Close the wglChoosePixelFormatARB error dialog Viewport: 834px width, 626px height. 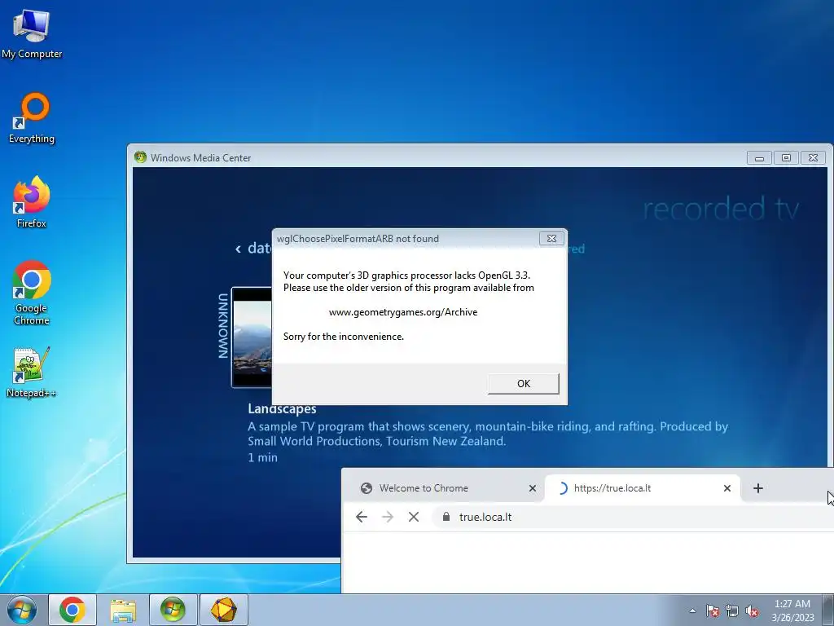tap(551, 239)
